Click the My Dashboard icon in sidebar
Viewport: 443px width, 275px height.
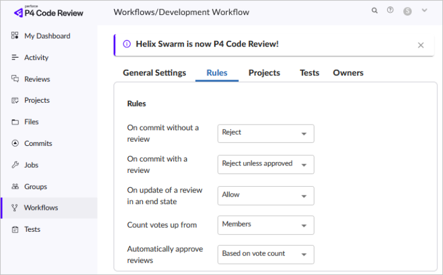pyautogui.click(x=15, y=36)
